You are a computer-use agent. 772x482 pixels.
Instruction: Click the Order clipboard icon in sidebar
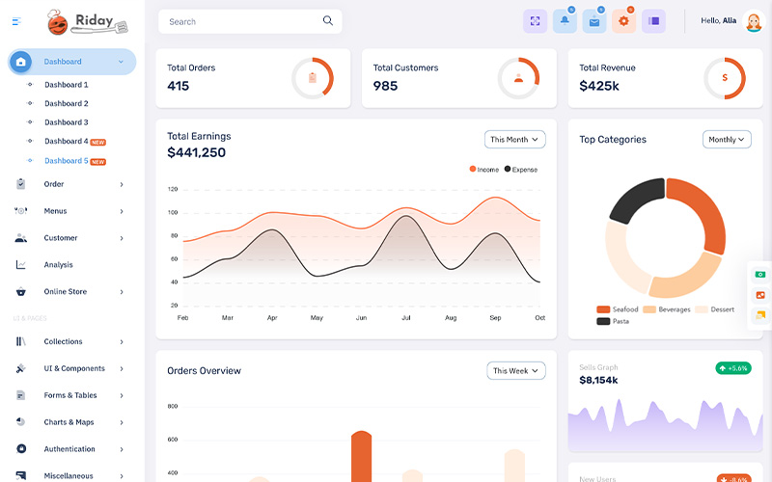pyautogui.click(x=20, y=184)
